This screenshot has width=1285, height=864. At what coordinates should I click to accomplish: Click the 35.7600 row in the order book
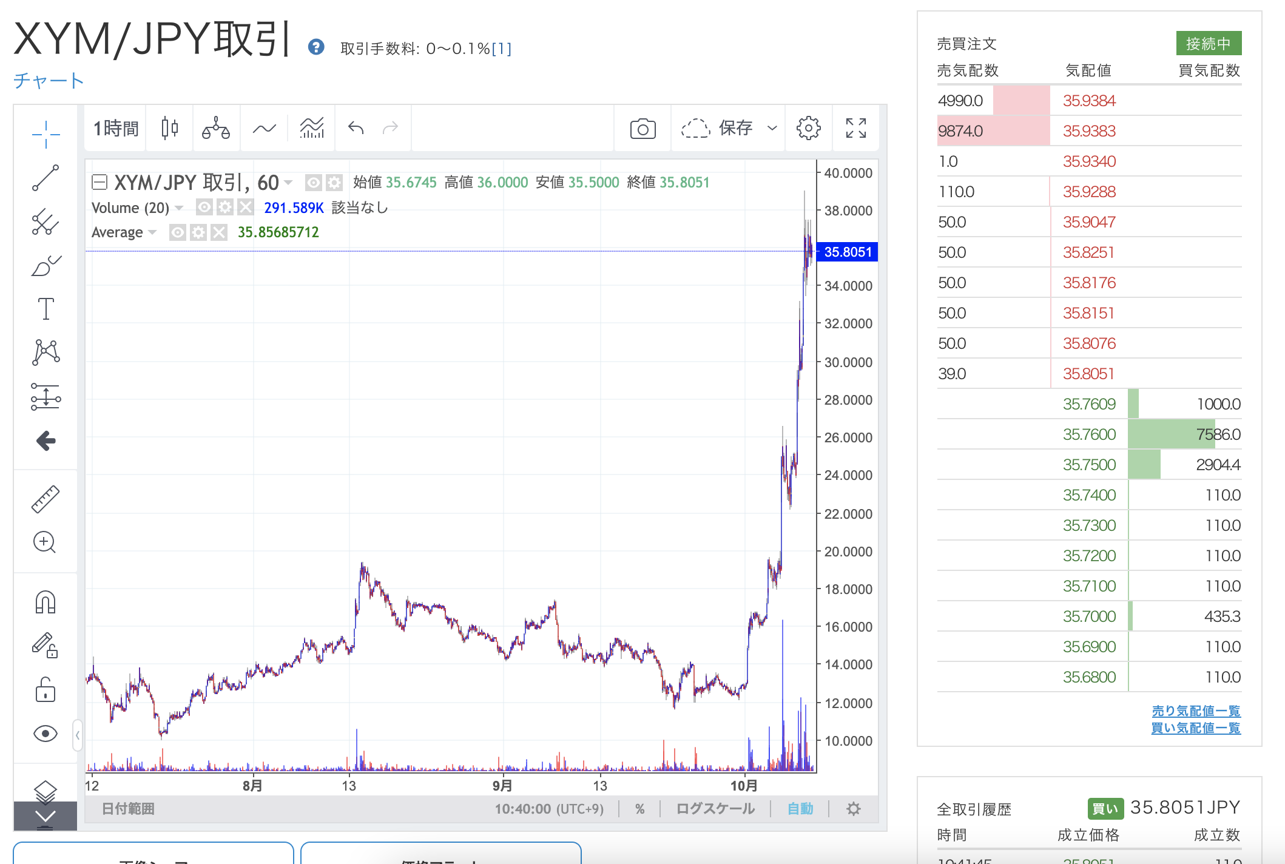pos(1089,434)
